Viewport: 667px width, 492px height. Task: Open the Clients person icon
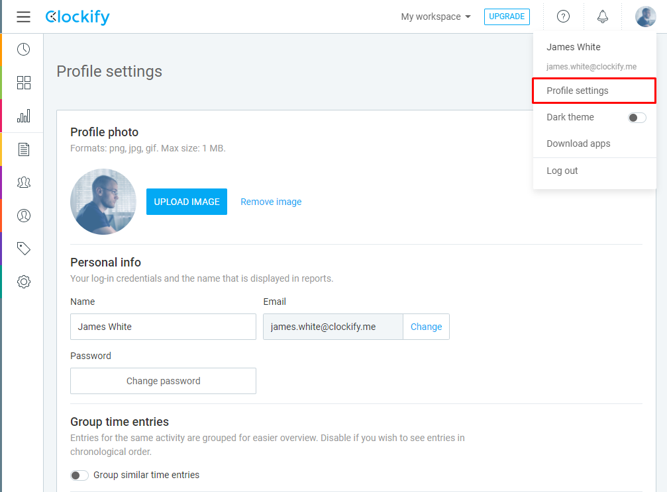click(x=23, y=216)
